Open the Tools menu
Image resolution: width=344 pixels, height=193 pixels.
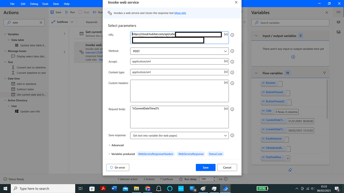45,4
